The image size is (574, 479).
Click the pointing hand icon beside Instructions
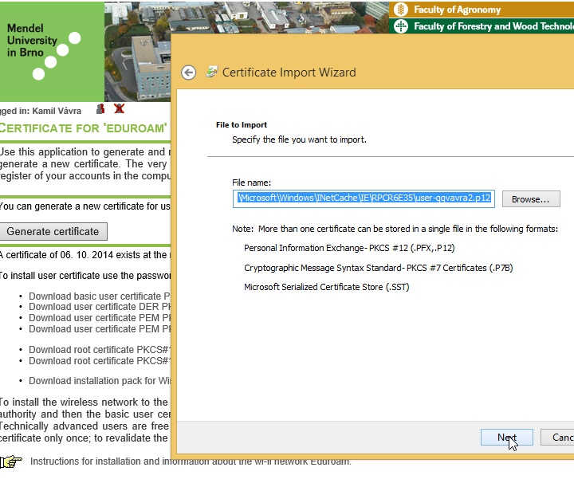point(11,461)
